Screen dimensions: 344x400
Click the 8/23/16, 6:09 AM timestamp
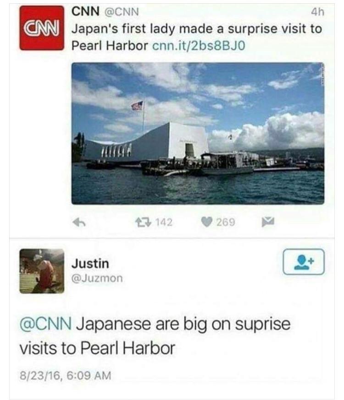(x=66, y=376)
